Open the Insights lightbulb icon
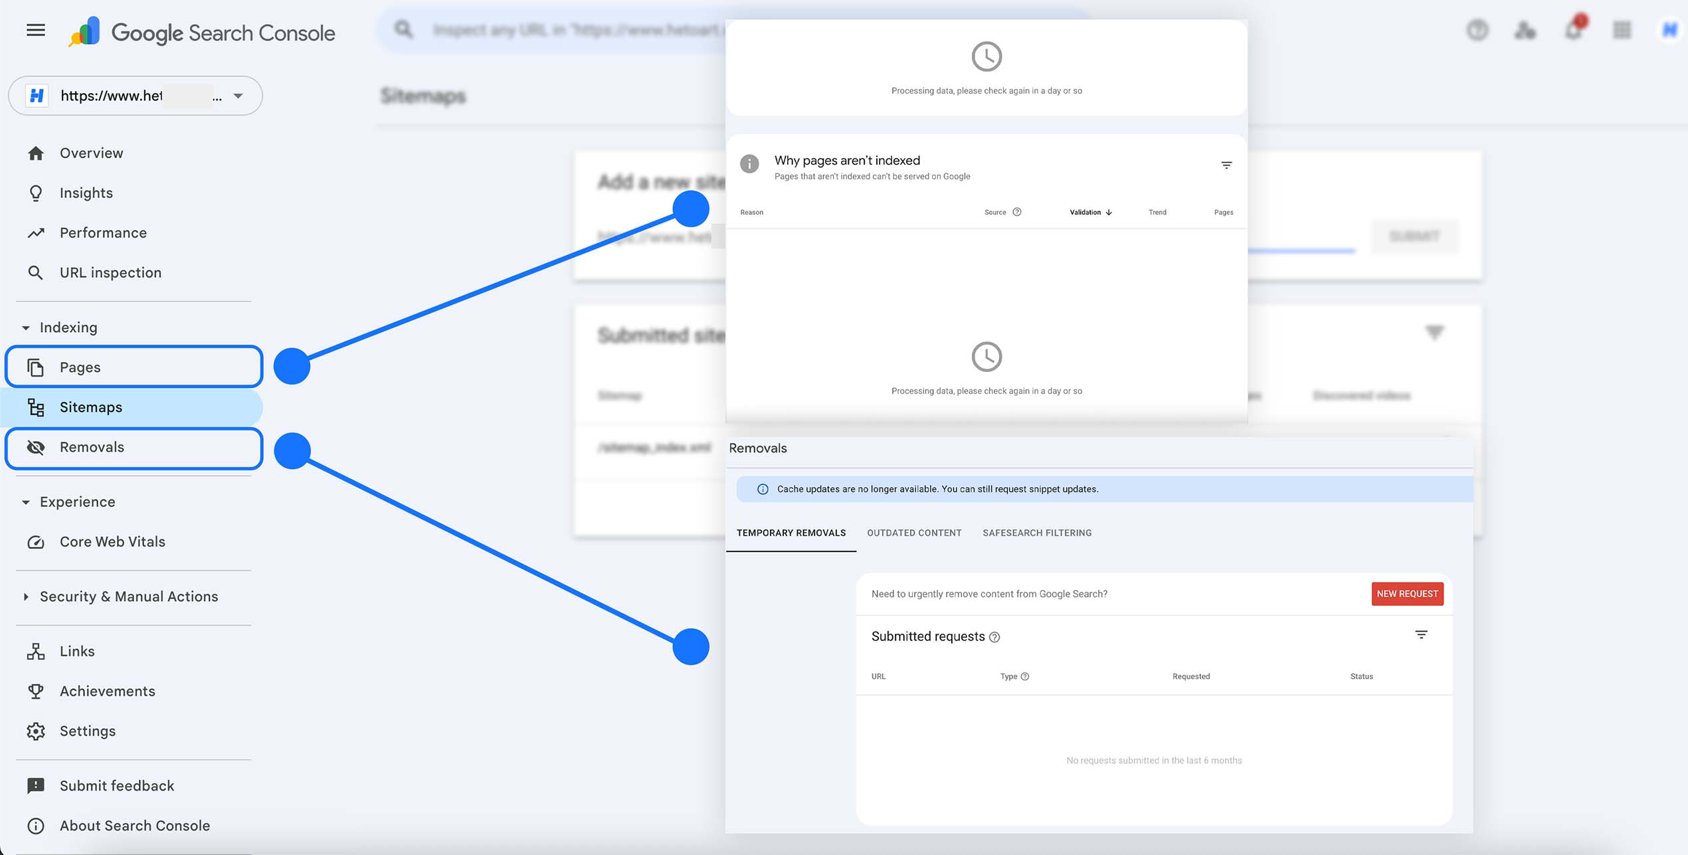 [x=36, y=193]
